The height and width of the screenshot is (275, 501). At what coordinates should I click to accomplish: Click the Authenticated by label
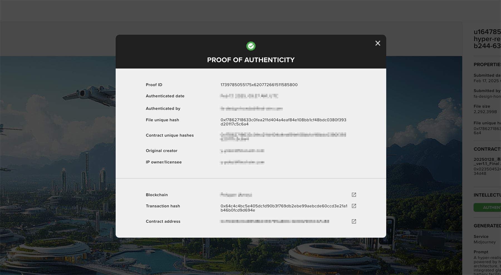pos(163,109)
